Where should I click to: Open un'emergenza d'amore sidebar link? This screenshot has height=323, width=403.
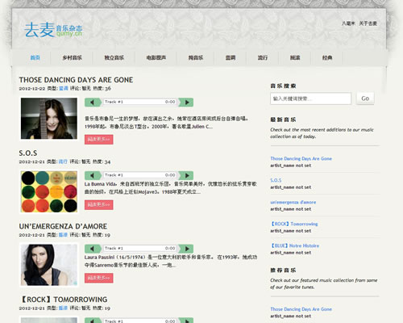click(x=293, y=202)
